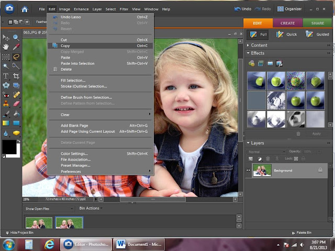Screen dimensions: 335x251
Task: Select the Eyedropper tool
Action: [16, 47]
